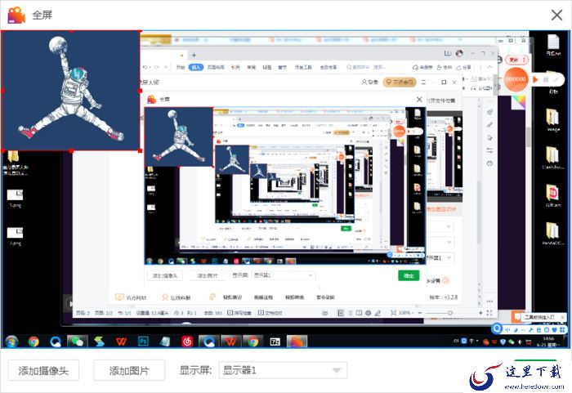Click the Chrome icon beside the 7z icon
The width and height of the screenshot is (572, 393).
[x=252, y=342]
